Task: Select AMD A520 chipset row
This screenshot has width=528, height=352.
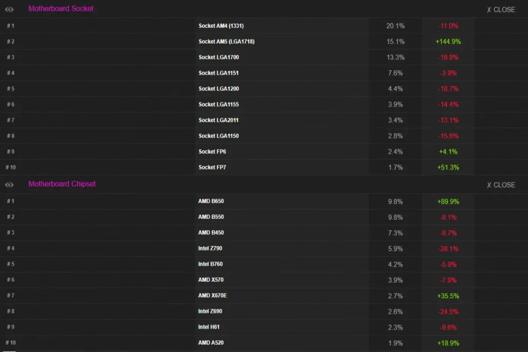Action: (264, 343)
